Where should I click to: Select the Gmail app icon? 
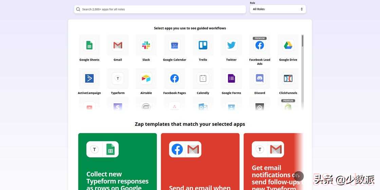pyautogui.click(x=118, y=45)
